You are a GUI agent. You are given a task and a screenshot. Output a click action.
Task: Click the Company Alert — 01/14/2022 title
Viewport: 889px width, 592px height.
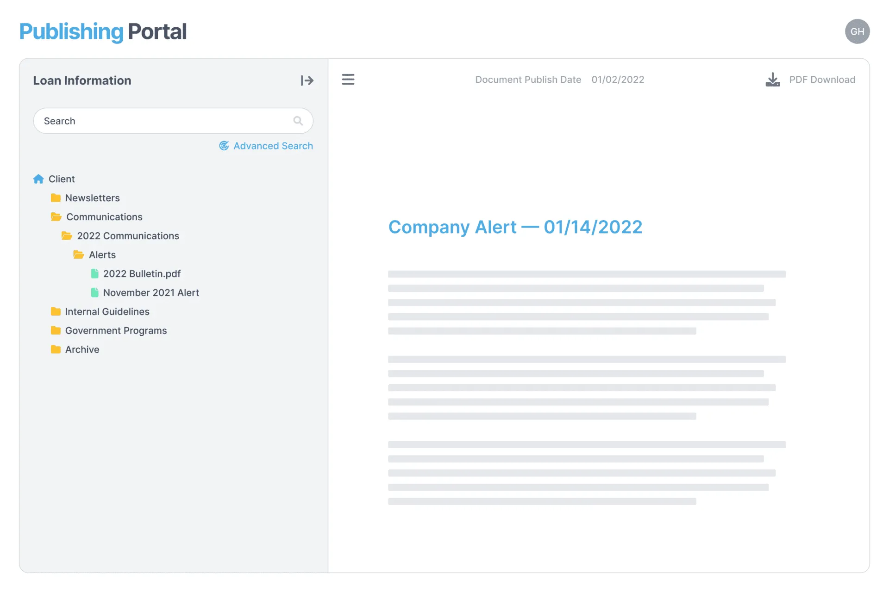pyautogui.click(x=515, y=227)
